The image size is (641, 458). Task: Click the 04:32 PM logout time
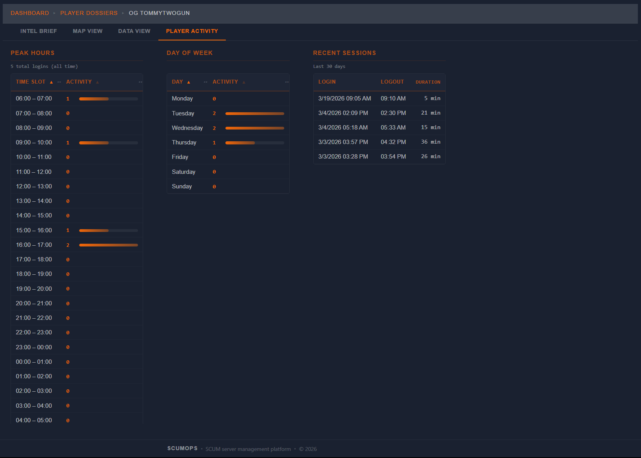(393, 142)
